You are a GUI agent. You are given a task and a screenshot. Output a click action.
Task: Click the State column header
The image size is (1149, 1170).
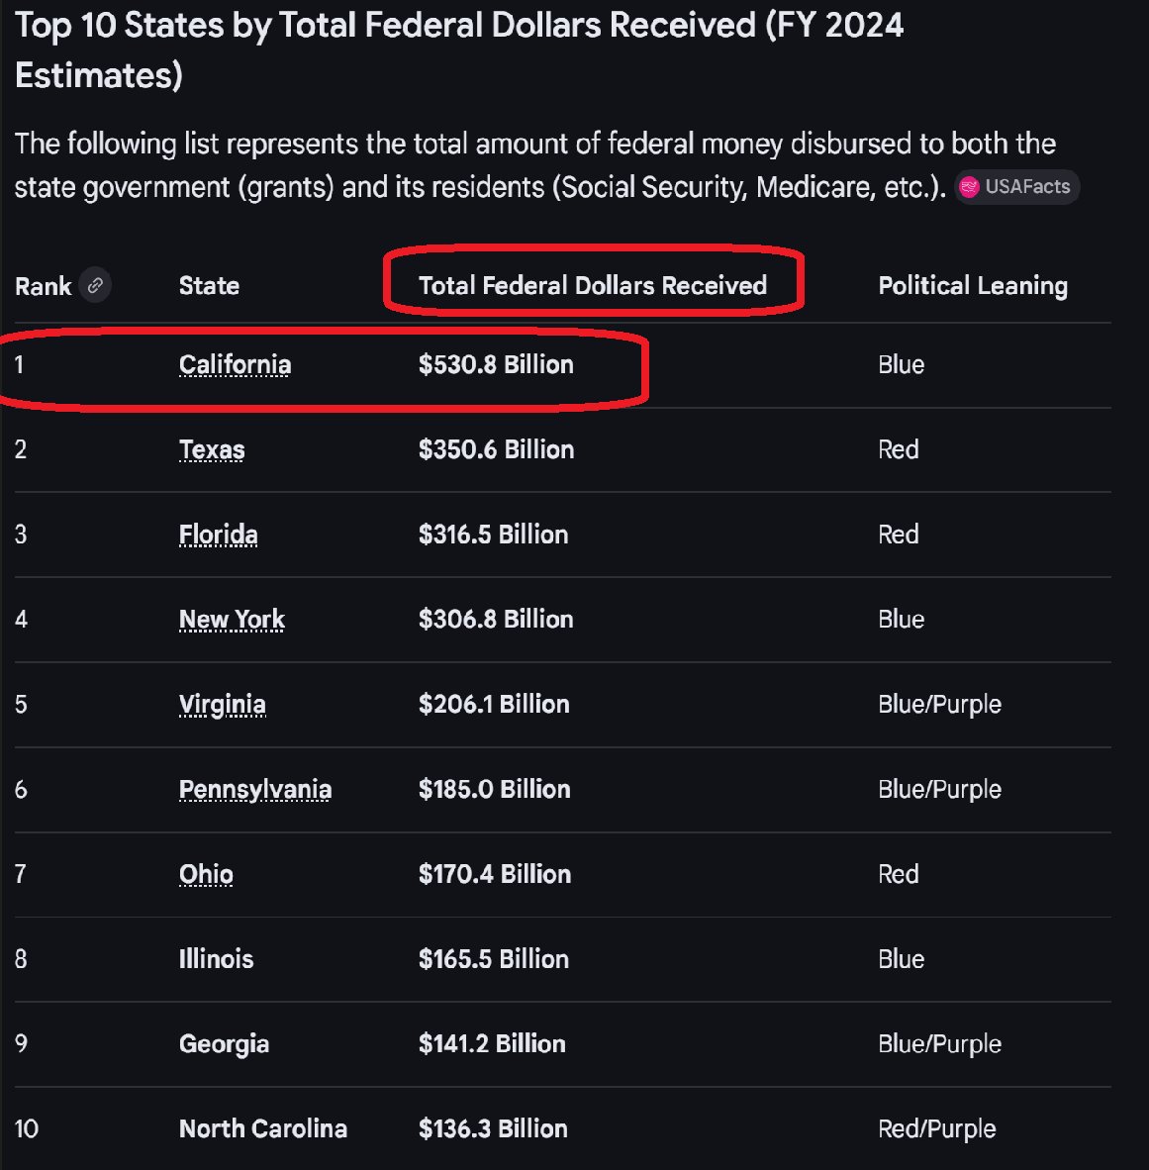pyautogui.click(x=209, y=285)
